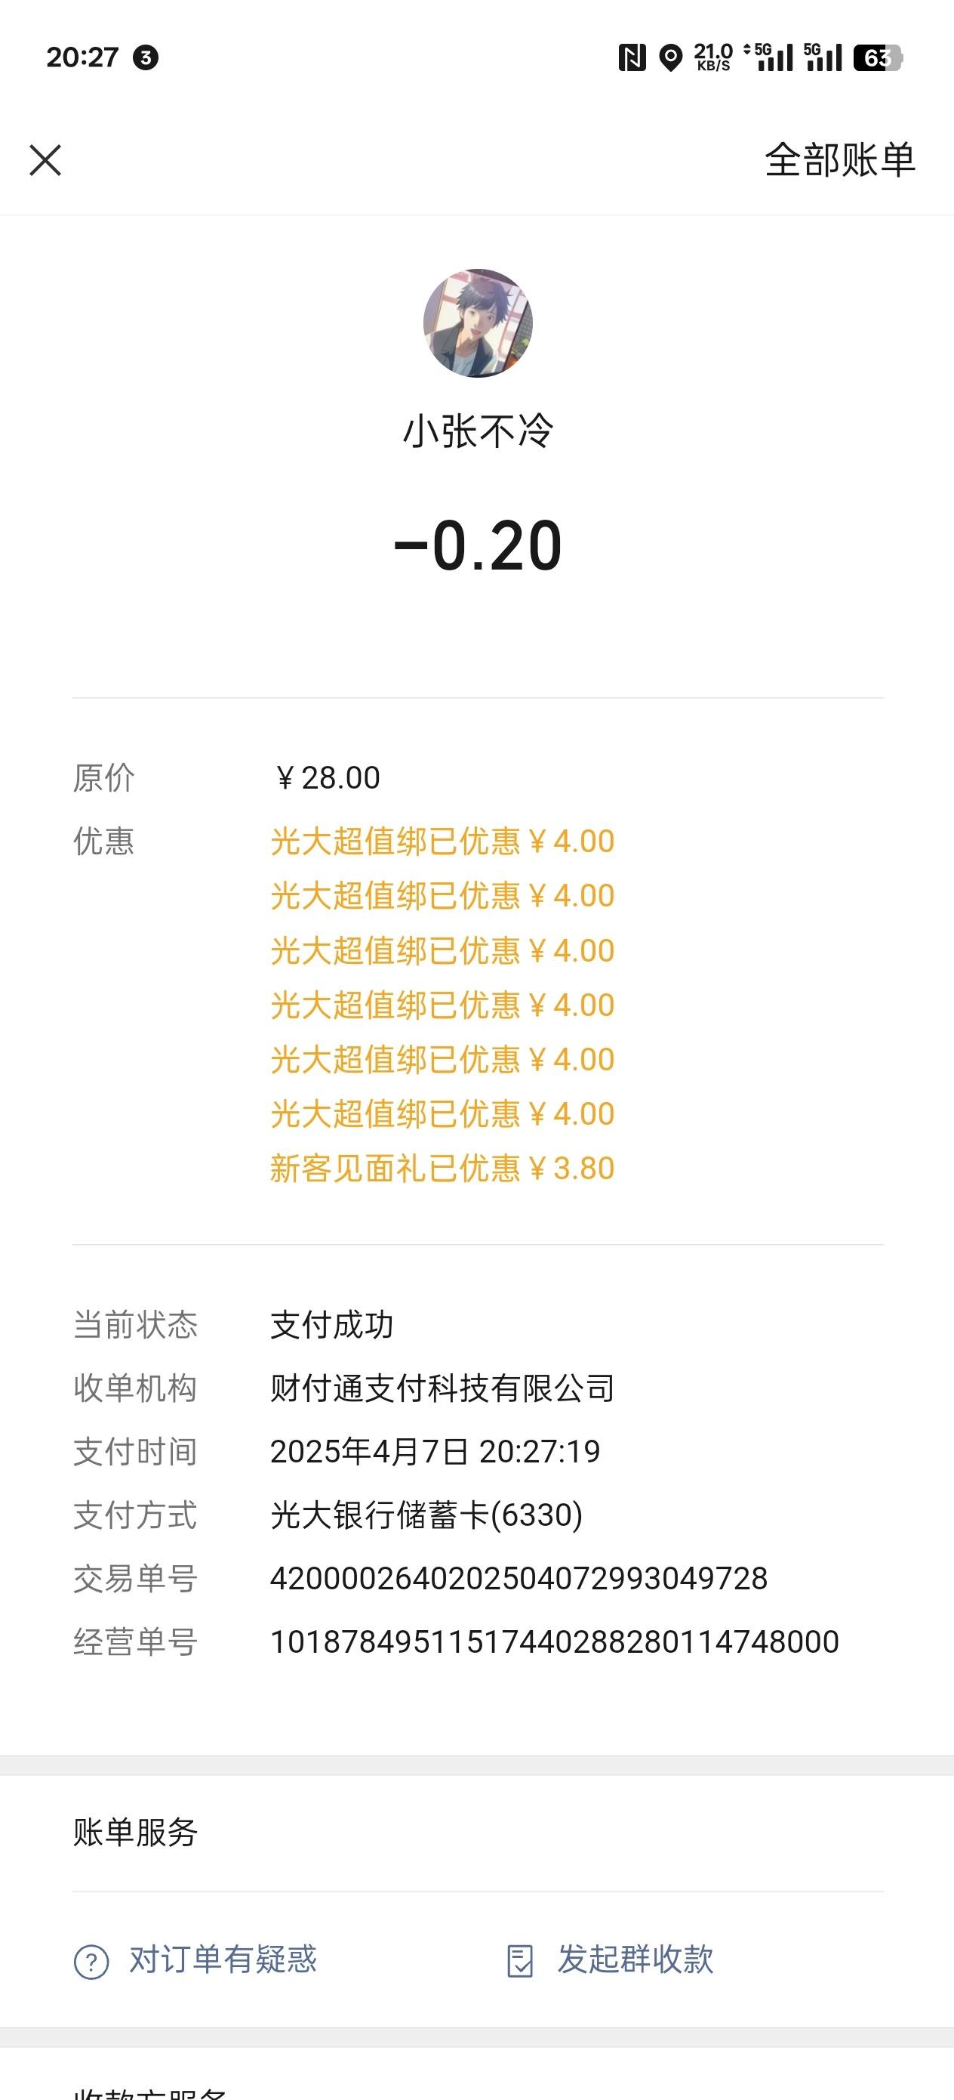Open 全部账单 all bills link
The width and height of the screenshot is (954, 2100).
point(840,160)
